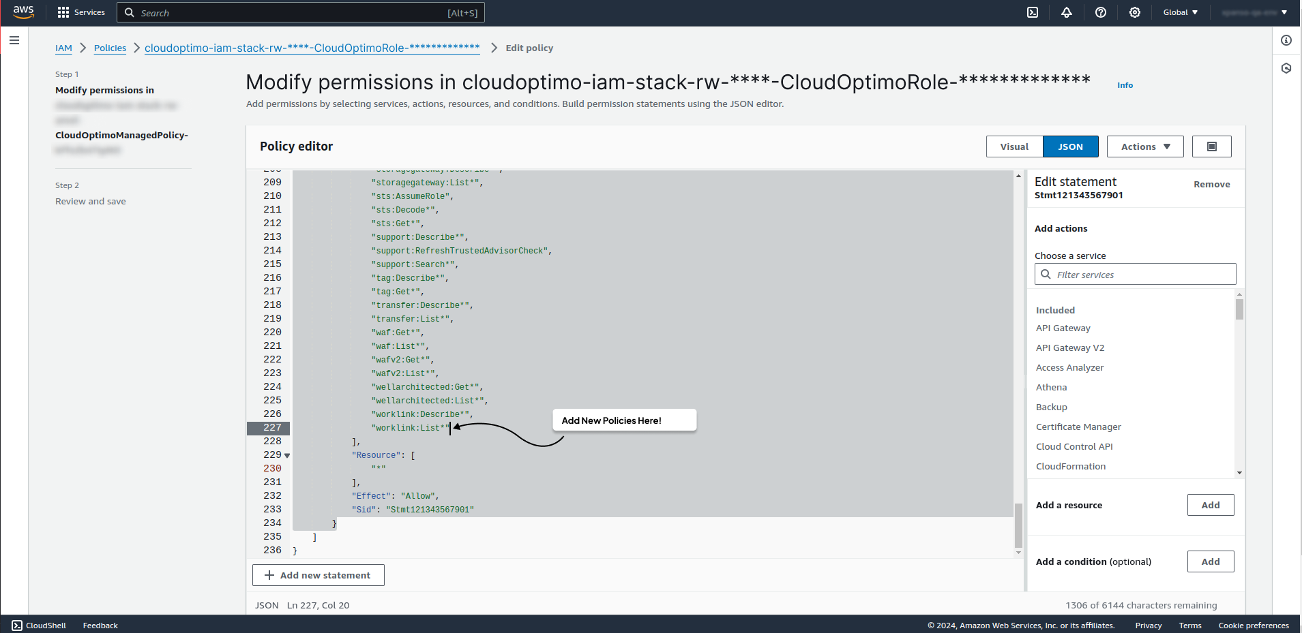1302x633 pixels.
Task: Click the "storagegateway:List*" line
Action: point(427,183)
